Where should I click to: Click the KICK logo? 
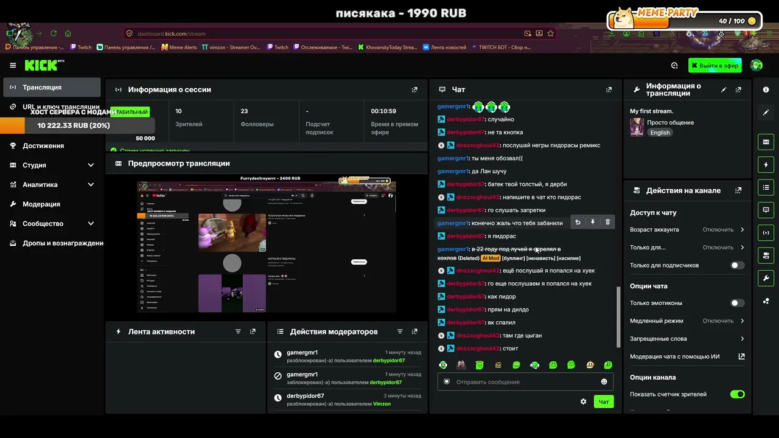click(x=44, y=65)
